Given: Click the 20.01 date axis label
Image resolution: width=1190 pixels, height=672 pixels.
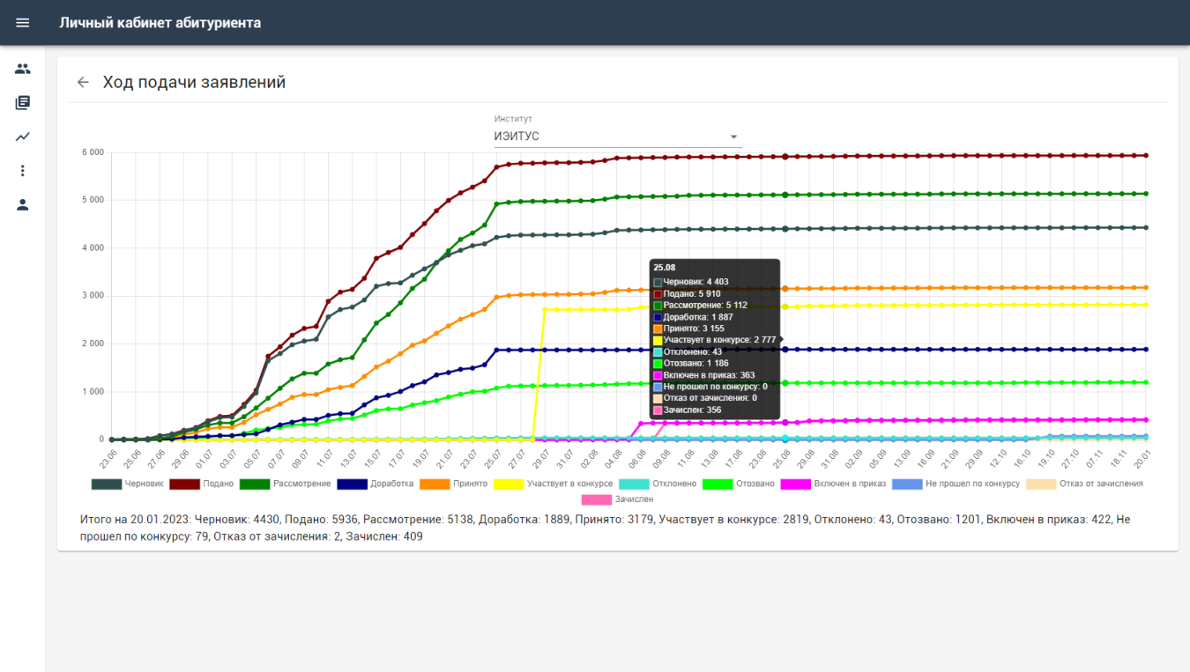Looking at the screenshot, I should tap(1142, 457).
